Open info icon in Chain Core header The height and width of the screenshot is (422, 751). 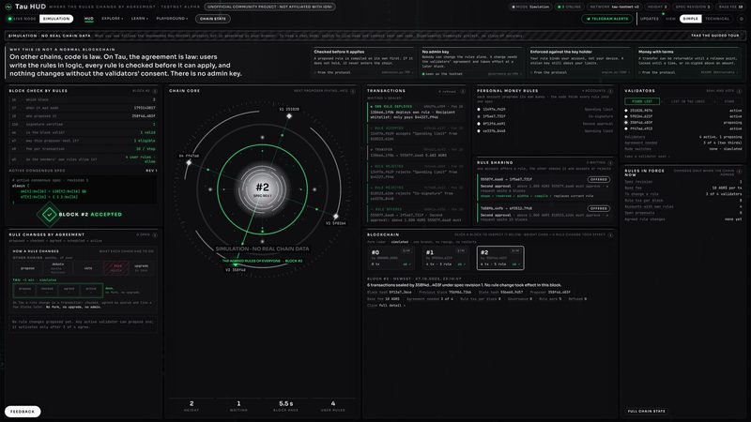353,90
